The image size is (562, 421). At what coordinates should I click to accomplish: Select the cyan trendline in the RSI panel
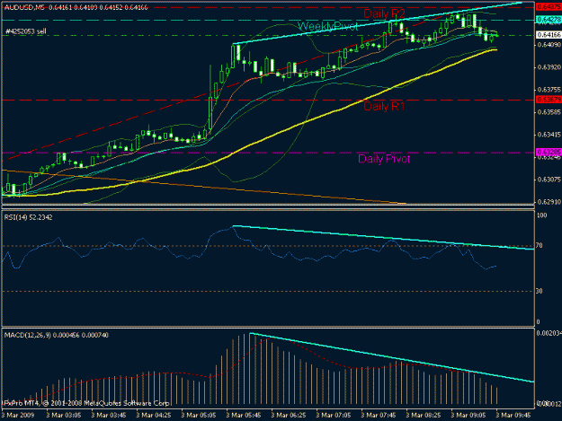coord(383,238)
